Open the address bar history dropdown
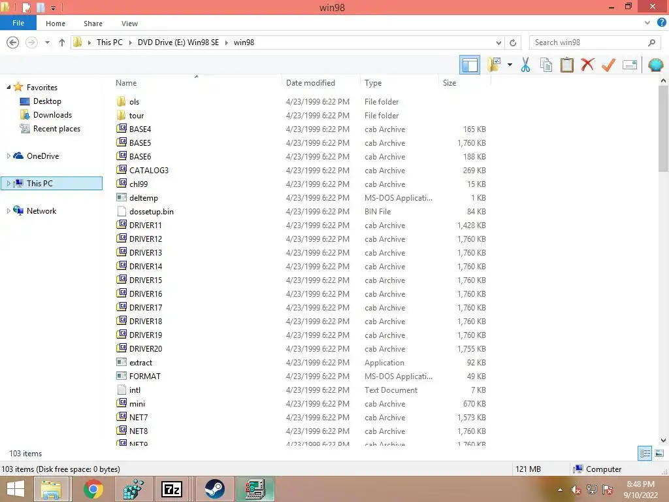 [498, 42]
